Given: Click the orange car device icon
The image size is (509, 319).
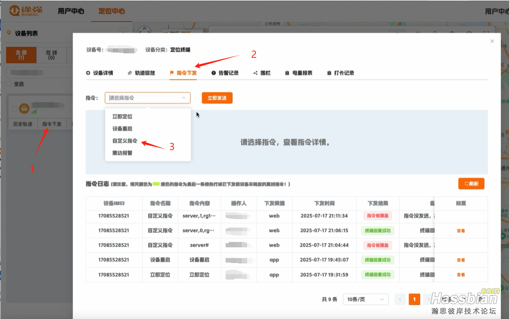Looking at the screenshot, I should pos(24,108).
